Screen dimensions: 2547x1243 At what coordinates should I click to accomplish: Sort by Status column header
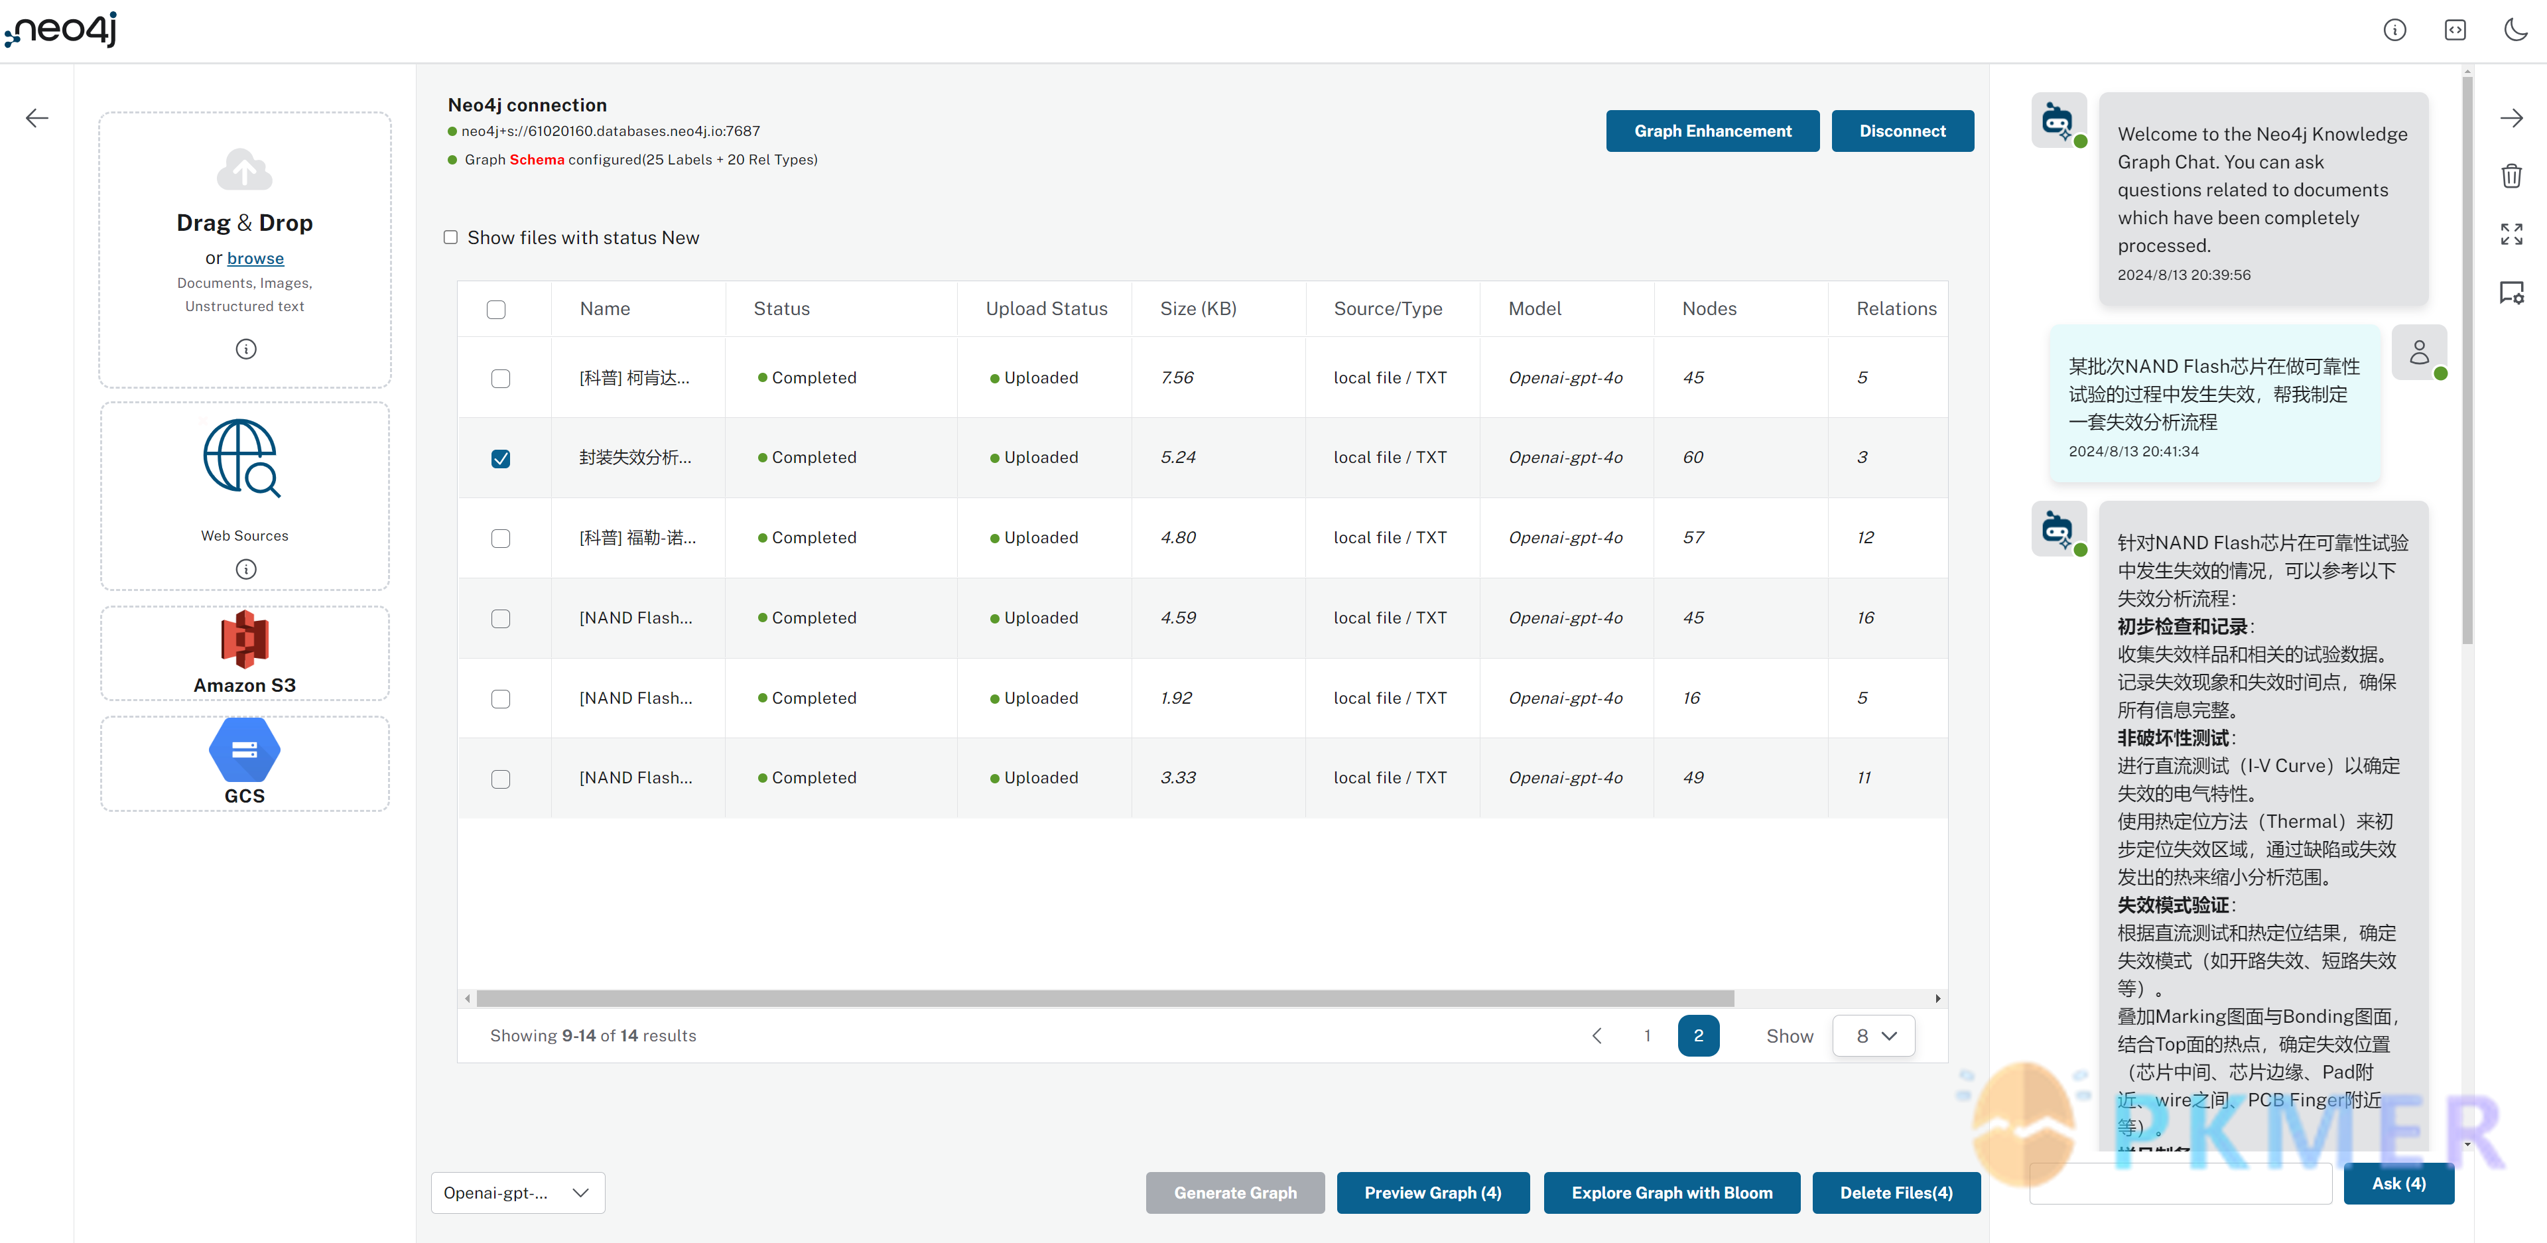point(781,308)
